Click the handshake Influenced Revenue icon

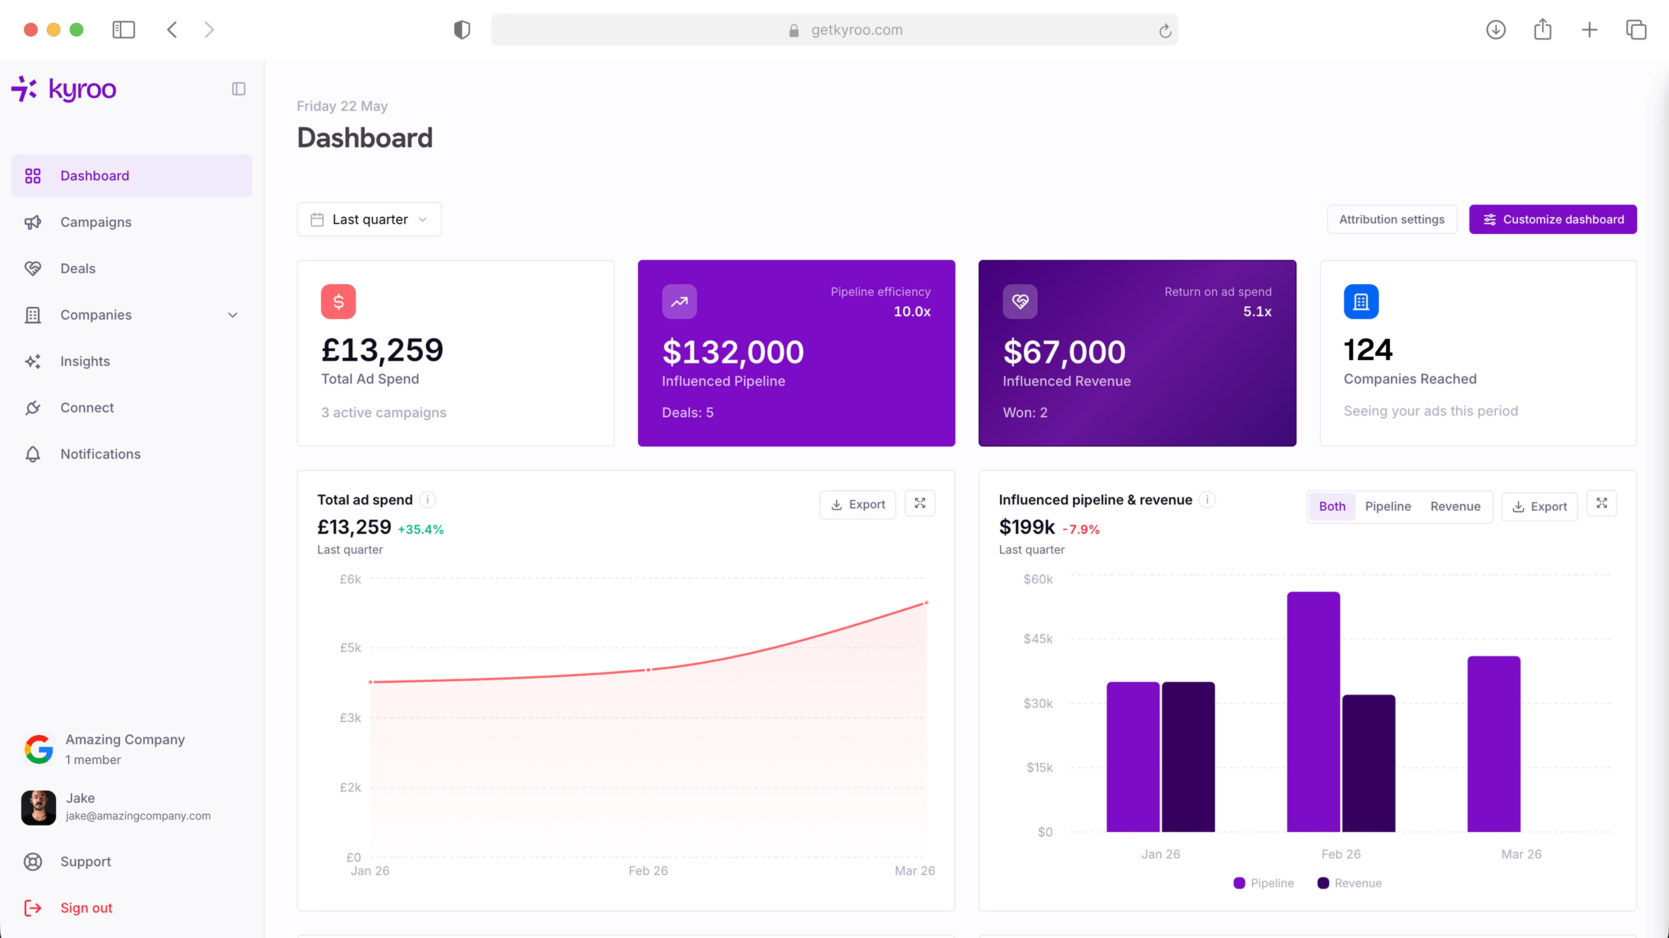[1020, 301]
